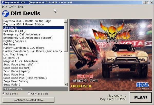Viewport: 154px width, 105px height.
Task: Click the Supermodel logo icon beside the title
Action: click(x=6, y=13)
